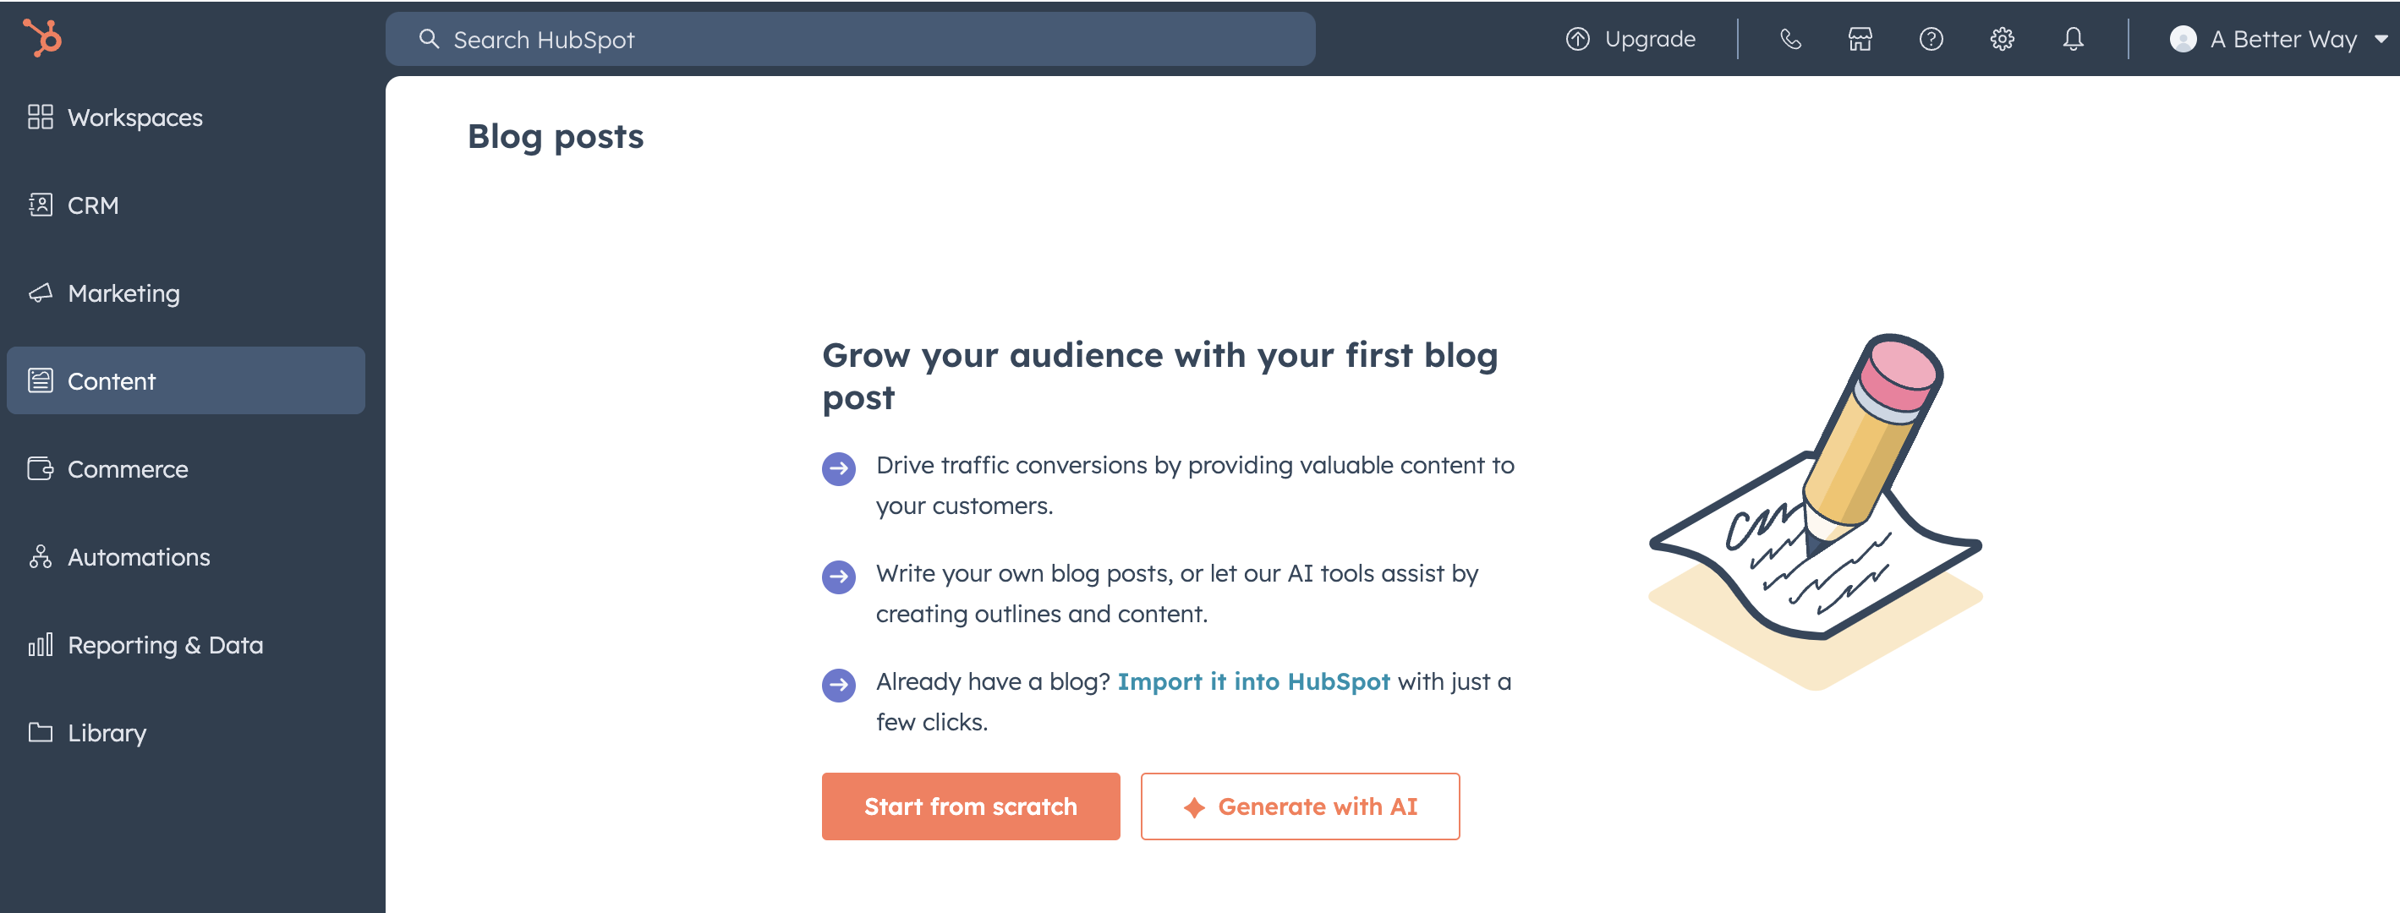
Task: Click the help question mark icon
Action: (x=1931, y=39)
